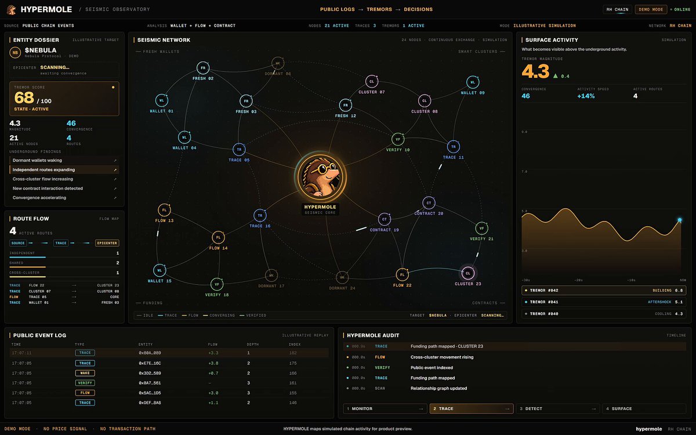Click the blue NOW point on the chart

coord(680,220)
